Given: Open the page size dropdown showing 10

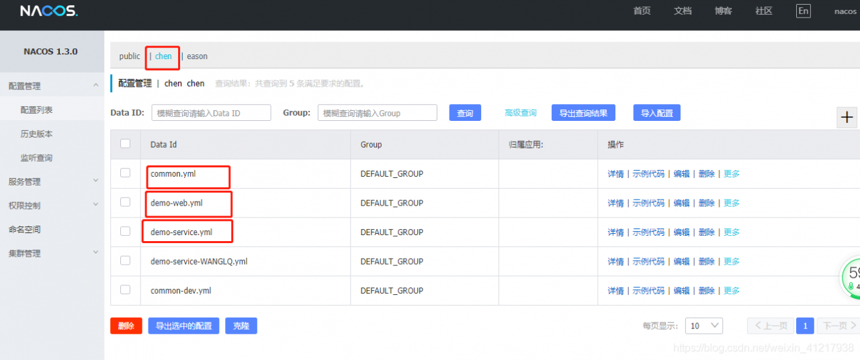Looking at the screenshot, I should point(703,326).
